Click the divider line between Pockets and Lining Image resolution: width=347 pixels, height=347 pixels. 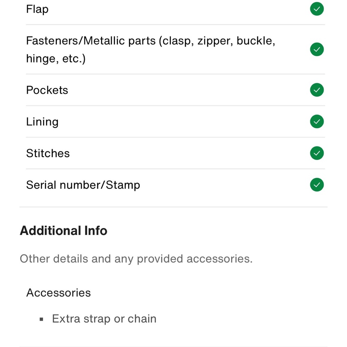(175, 106)
